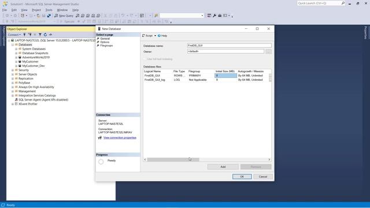Open the Edit menu

click(x=14, y=10)
